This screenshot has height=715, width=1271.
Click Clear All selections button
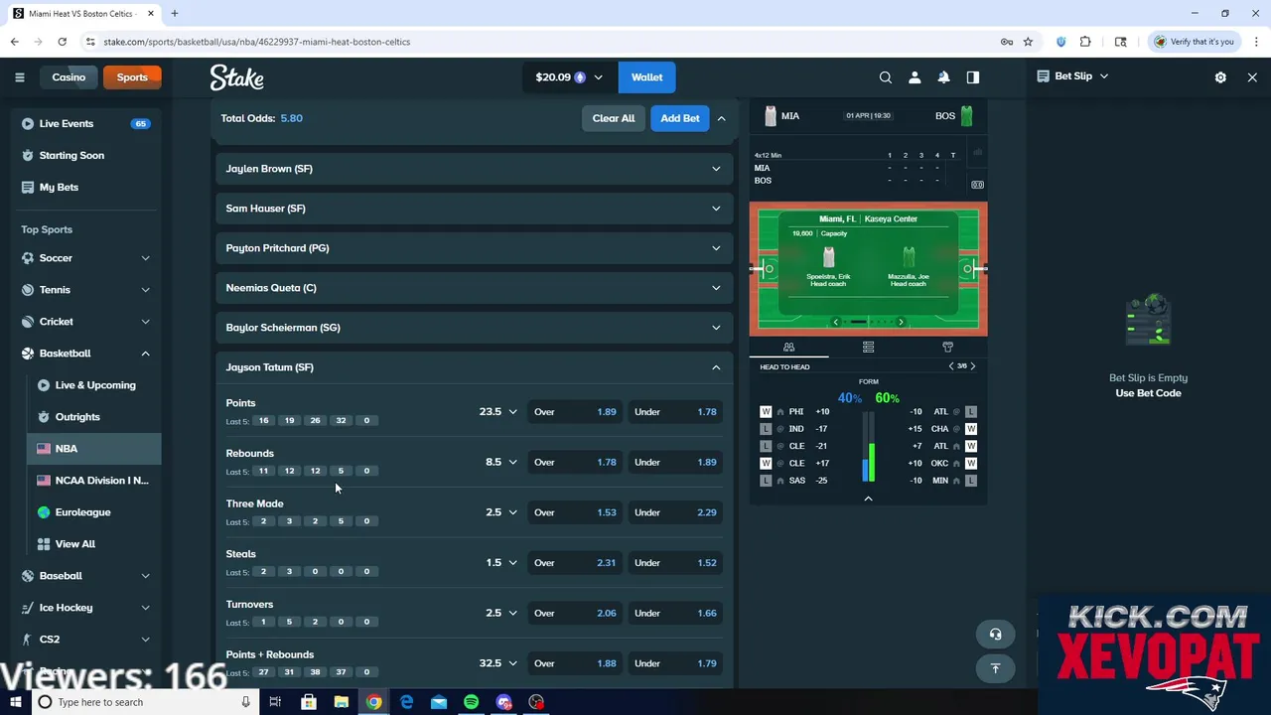tap(614, 118)
